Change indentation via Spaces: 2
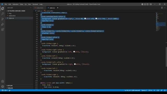This screenshot has width=167, height=94. click(144, 90)
